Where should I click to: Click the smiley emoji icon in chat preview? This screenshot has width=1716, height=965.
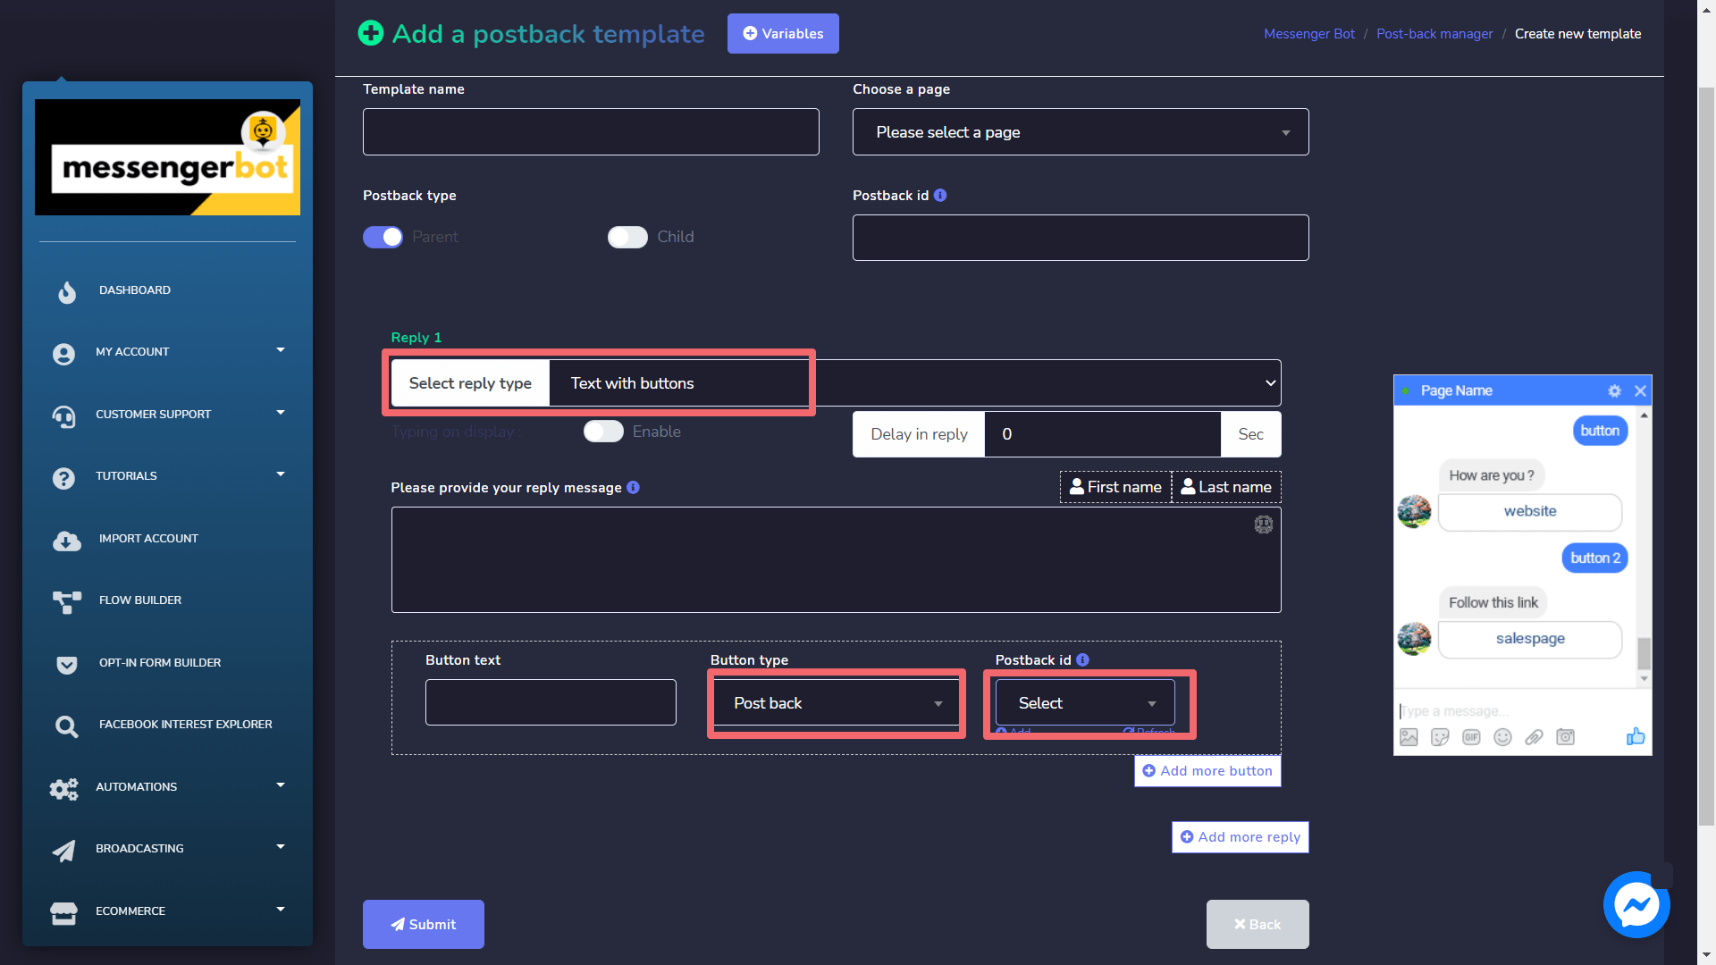[x=1502, y=737]
